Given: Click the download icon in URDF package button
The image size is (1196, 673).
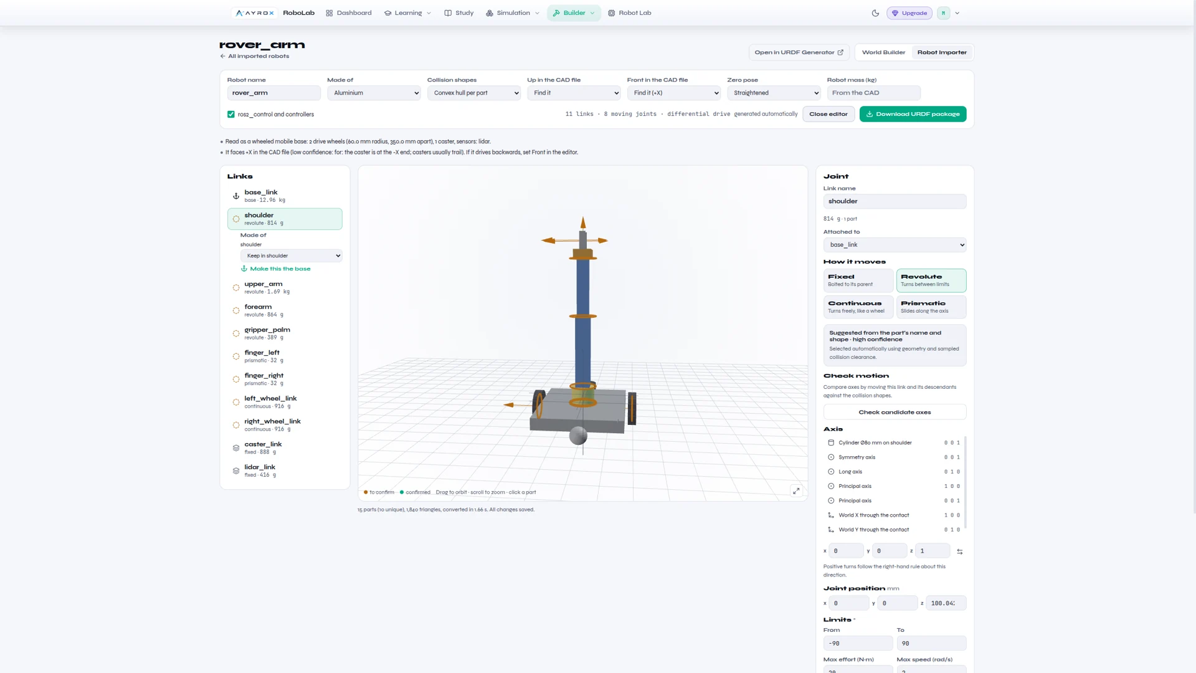Looking at the screenshot, I should tap(870, 114).
